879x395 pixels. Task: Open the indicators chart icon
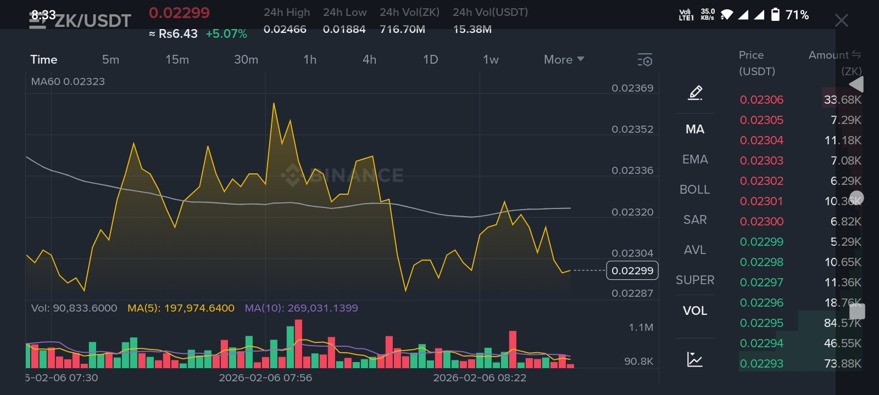(694, 359)
